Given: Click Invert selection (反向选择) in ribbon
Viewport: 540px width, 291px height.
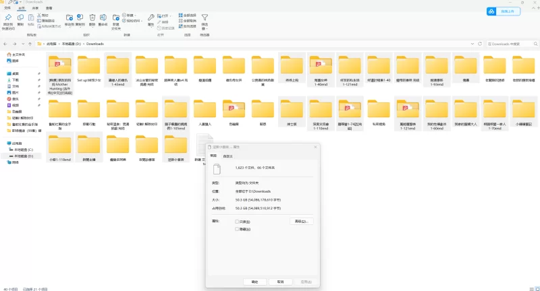Looking at the screenshot, I should 188,26.
